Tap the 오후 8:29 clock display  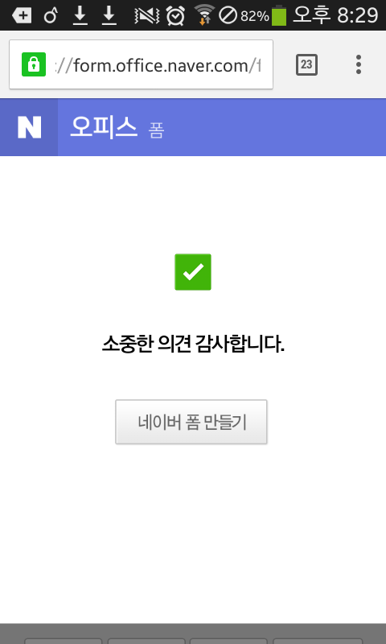click(x=335, y=15)
